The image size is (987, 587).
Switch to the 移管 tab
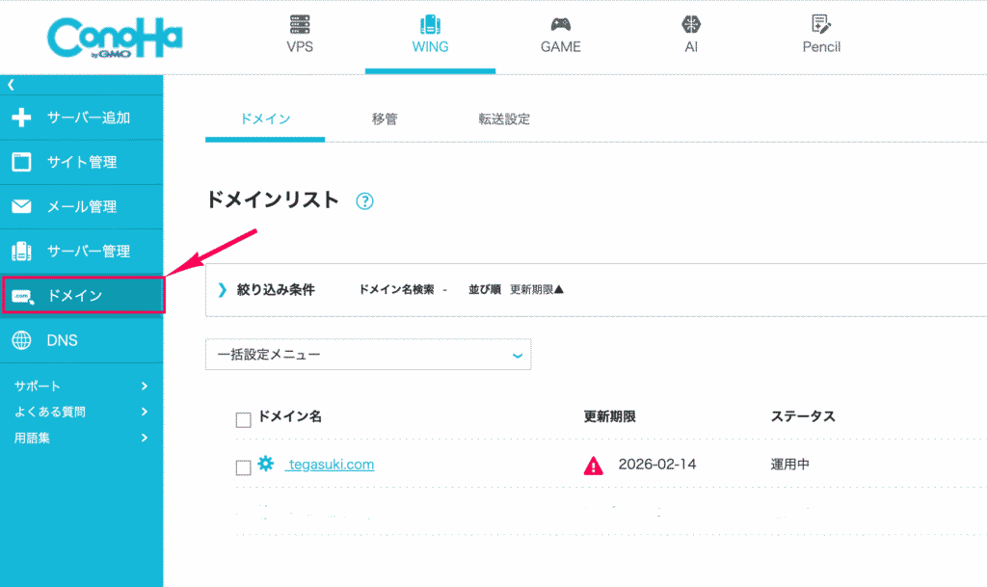pos(385,120)
